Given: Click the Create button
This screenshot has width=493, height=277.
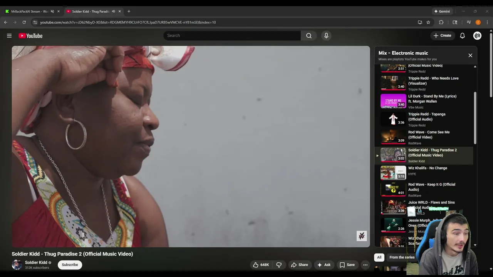Looking at the screenshot, I should click(442, 36).
